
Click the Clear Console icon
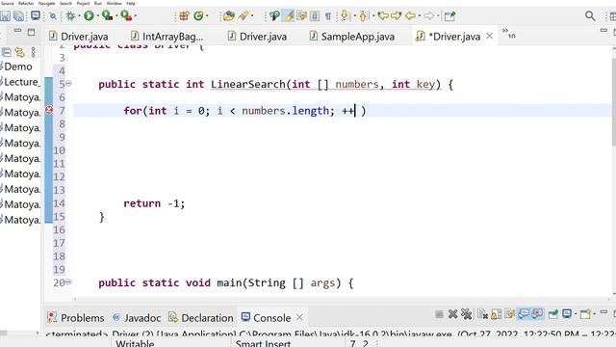point(483,314)
